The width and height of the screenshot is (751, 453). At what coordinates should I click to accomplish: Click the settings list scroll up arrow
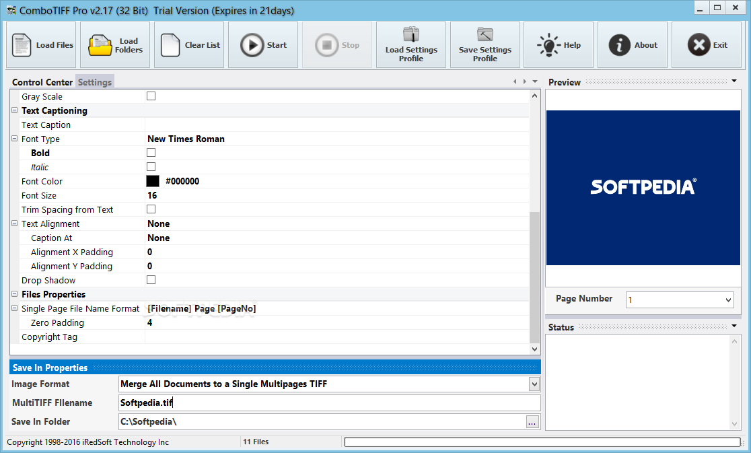point(534,96)
